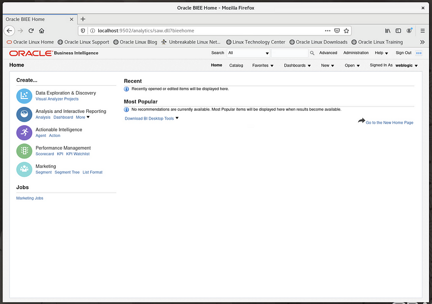This screenshot has width=432, height=304.
Task: Go to the New Home Page link
Action: click(x=390, y=123)
